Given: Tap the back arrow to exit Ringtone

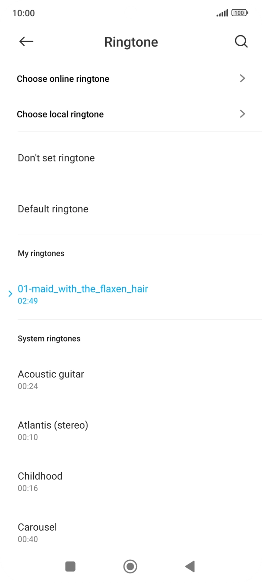Looking at the screenshot, I should click(x=25, y=41).
